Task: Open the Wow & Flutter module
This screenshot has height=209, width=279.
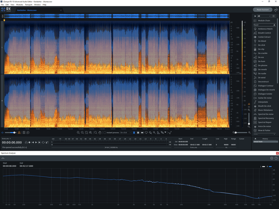Action: (262, 130)
